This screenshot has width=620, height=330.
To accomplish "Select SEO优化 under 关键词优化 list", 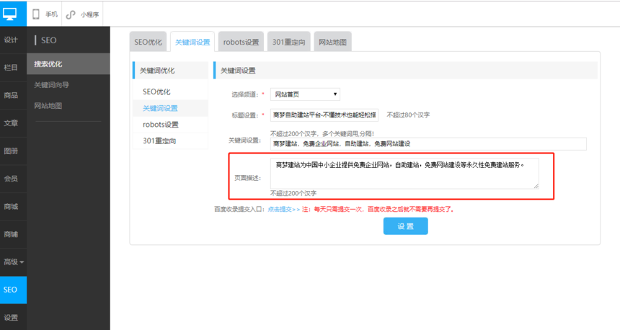I will click(x=170, y=92).
